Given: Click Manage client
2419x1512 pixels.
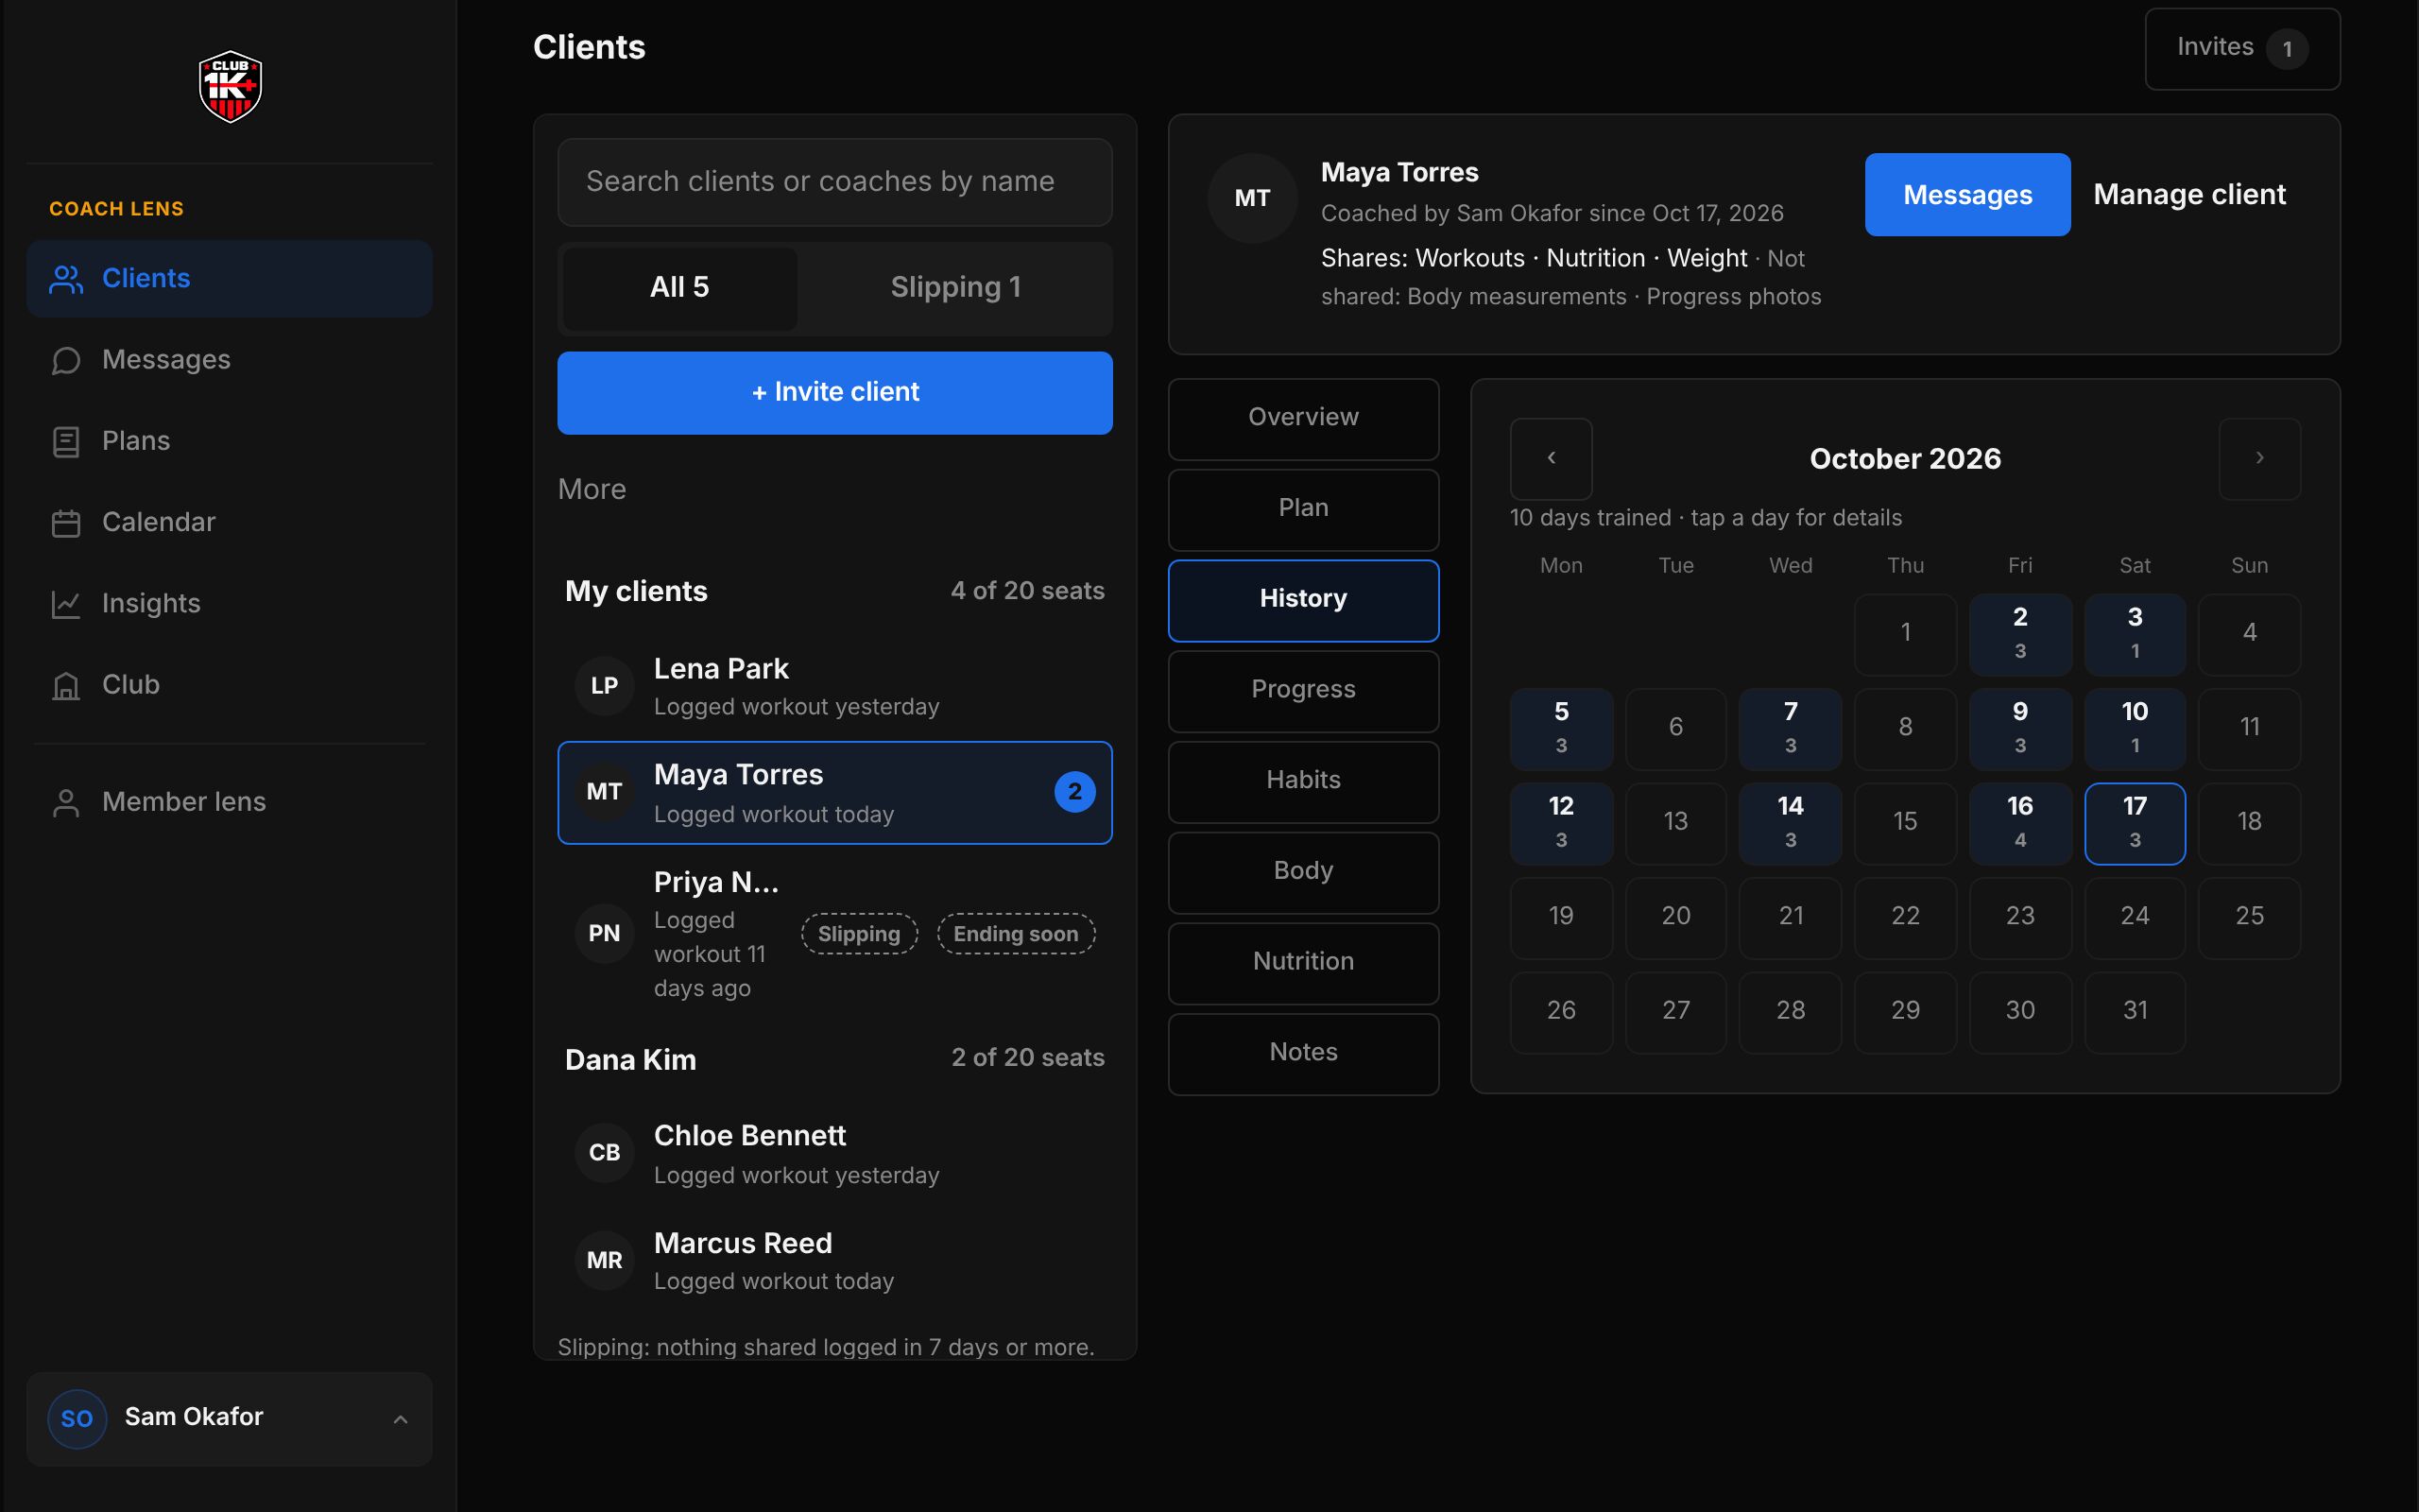Looking at the screenshot, I should (x=2189, y=195).
